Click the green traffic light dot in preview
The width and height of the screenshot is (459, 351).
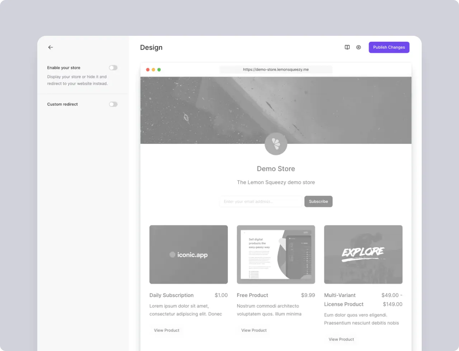pyautogui.click(x=159, y=69)
